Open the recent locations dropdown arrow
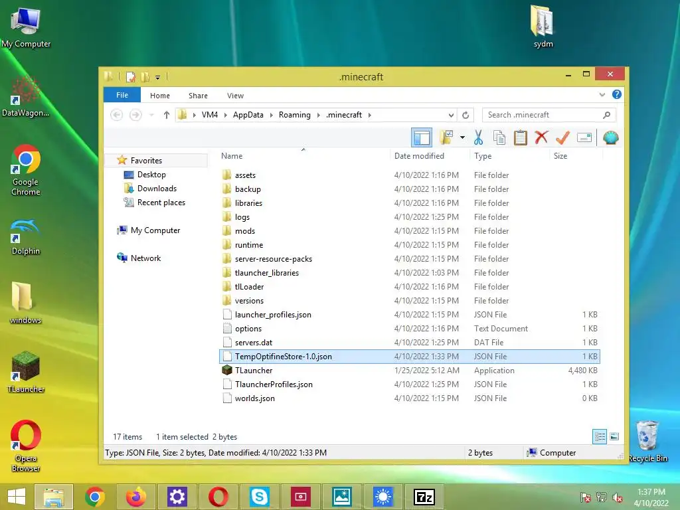The image size is (680, 510). tap(151, 115)
